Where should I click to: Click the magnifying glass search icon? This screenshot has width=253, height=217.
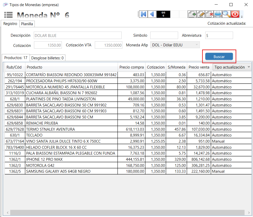pos(226,14)
